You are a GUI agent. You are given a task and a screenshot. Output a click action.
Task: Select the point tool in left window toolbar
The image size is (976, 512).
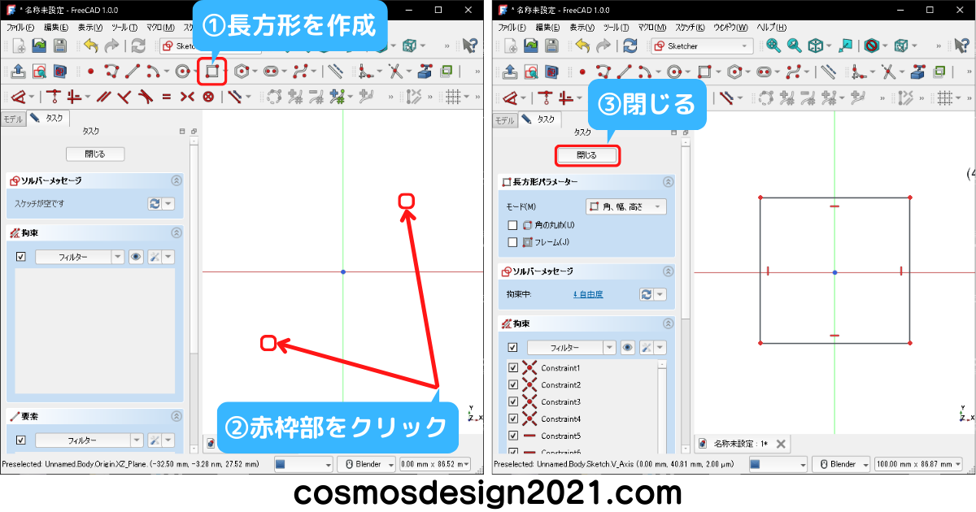click(90, 72)
